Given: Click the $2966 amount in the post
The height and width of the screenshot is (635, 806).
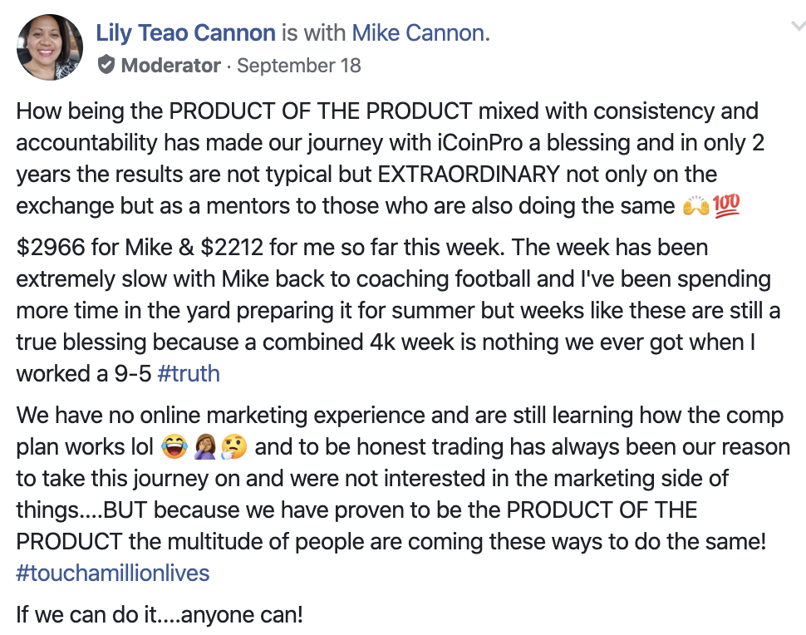Looking at the screenshot, I should tap(49, 247).
